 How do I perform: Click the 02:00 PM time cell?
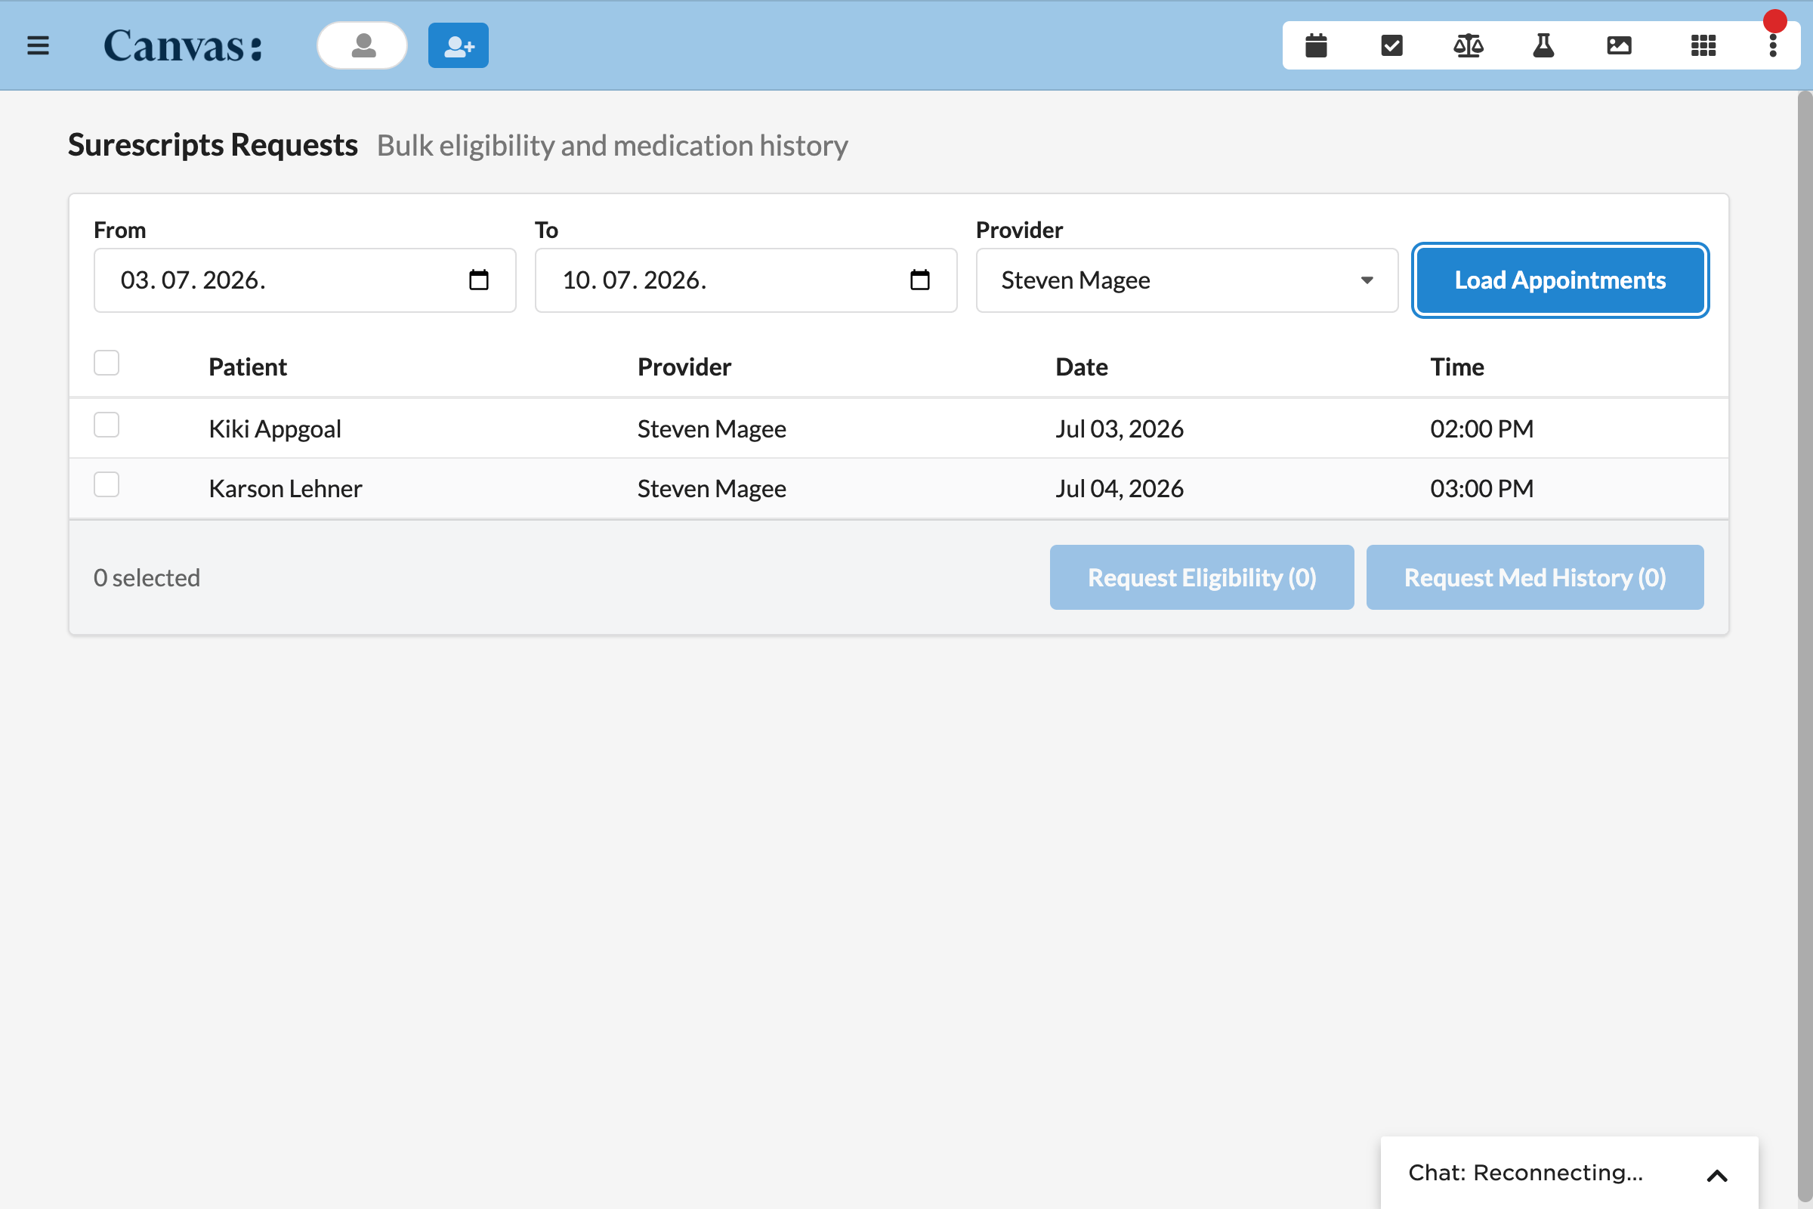click(x=1481, y=428)
